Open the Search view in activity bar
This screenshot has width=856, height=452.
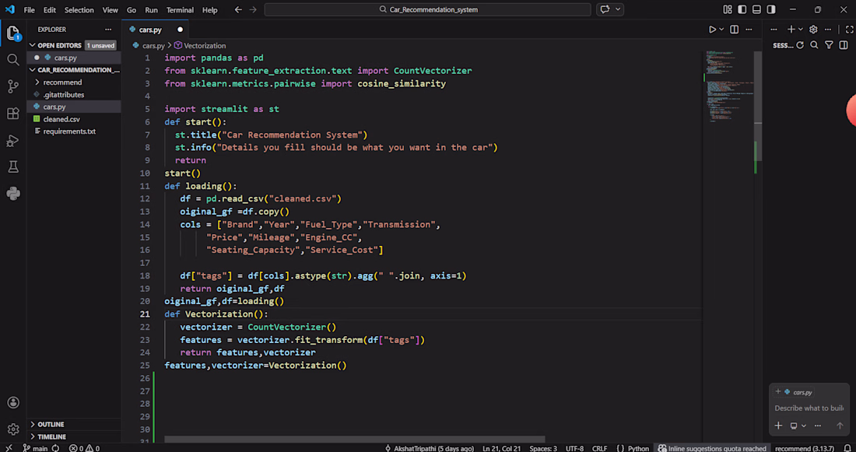pos(13,60)
